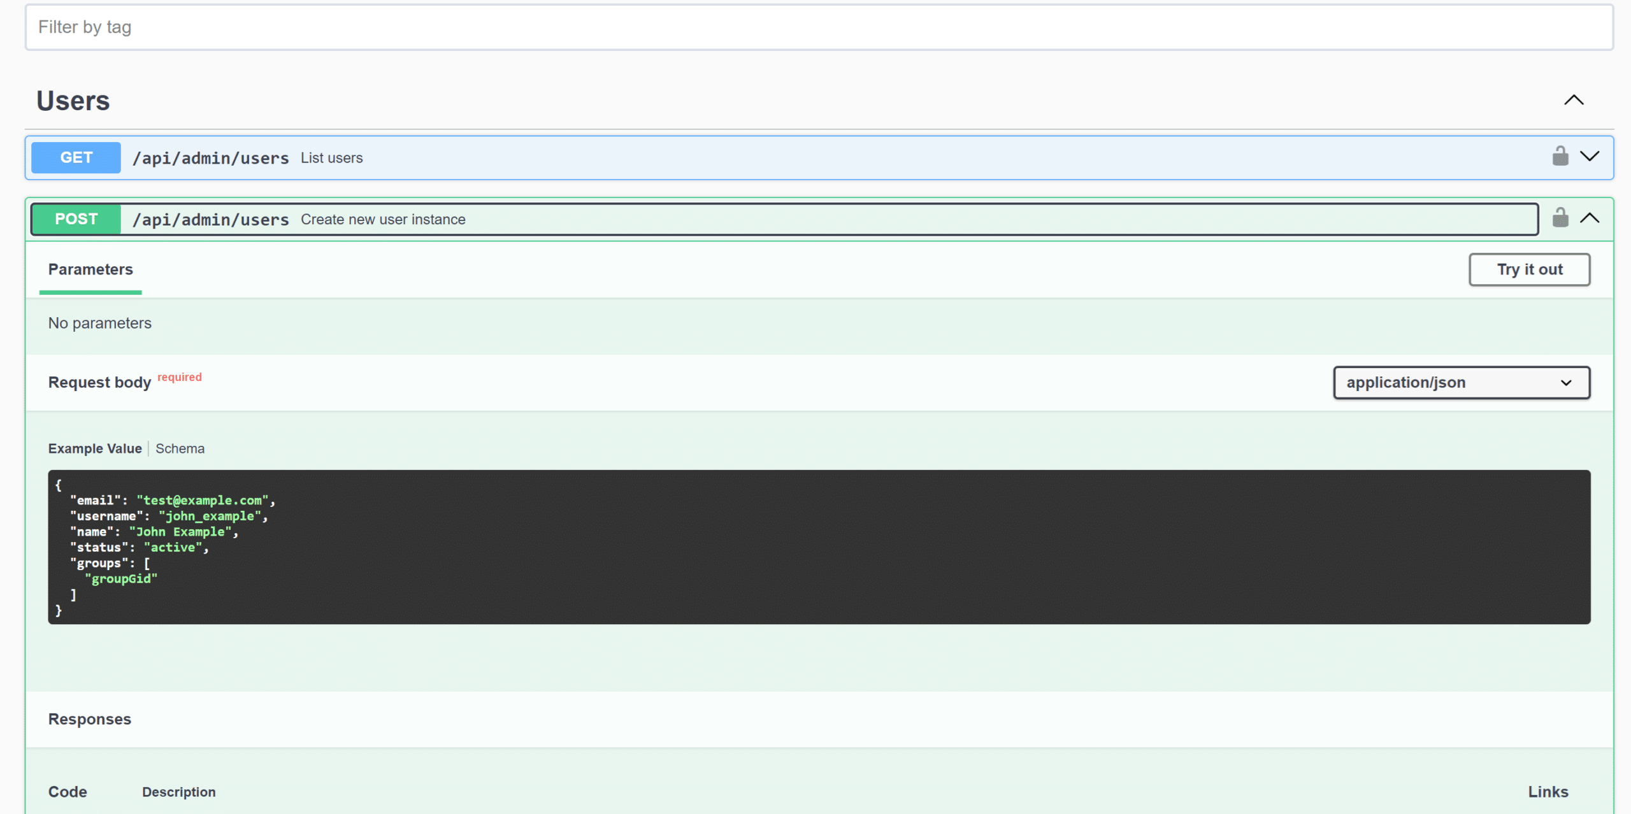Click inside the example JSON code block

[819, 546]
